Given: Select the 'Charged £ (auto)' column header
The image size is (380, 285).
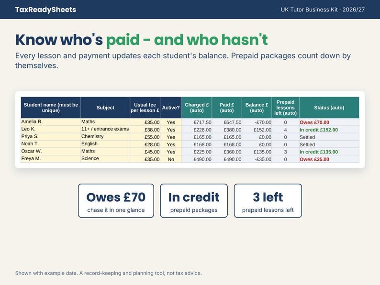Looking at the screenshot, I should [197, 108].
